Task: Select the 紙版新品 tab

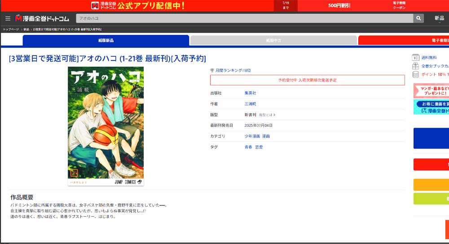Action: 106,40
